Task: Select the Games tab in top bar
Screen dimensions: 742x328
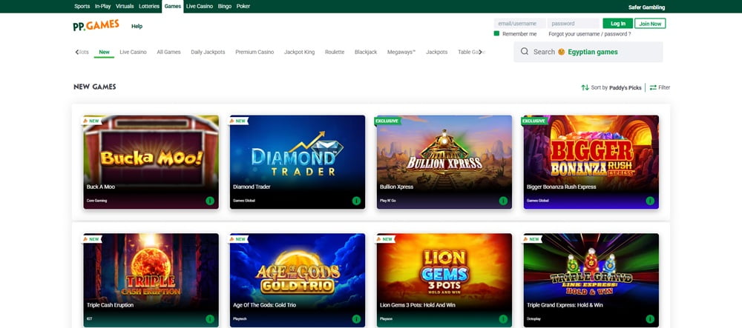Action: pos(173,7)
